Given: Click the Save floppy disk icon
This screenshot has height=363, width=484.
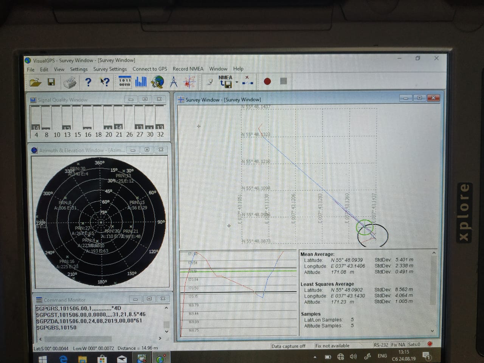Looking at the screenshot, I should [x=51, y=82].
